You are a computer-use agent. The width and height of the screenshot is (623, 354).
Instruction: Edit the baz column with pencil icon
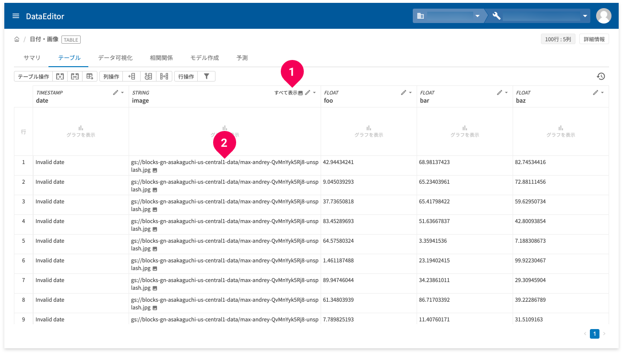point(596,93)
